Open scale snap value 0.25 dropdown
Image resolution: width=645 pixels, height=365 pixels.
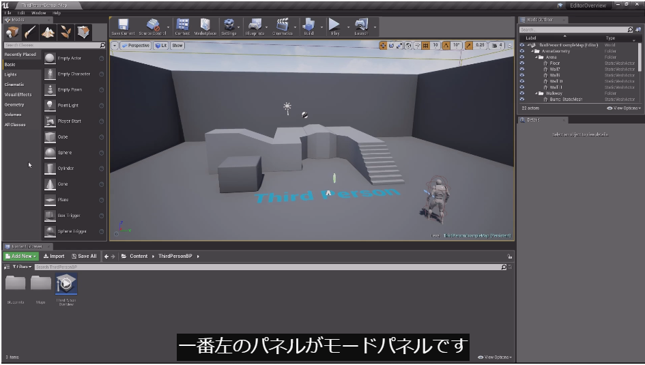480,46
